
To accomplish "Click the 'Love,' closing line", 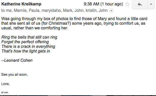I will 5,84.
